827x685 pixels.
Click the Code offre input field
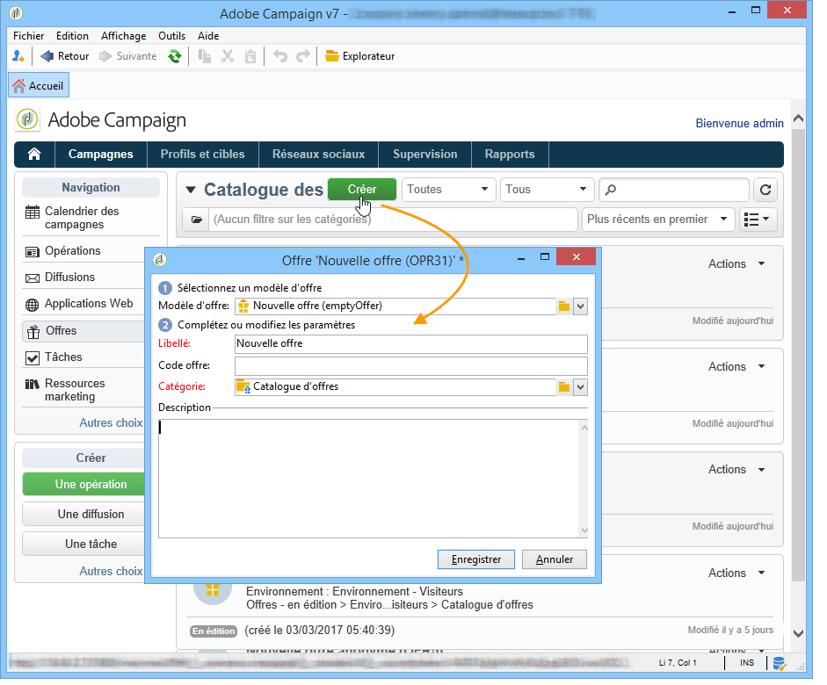[410, 366]
